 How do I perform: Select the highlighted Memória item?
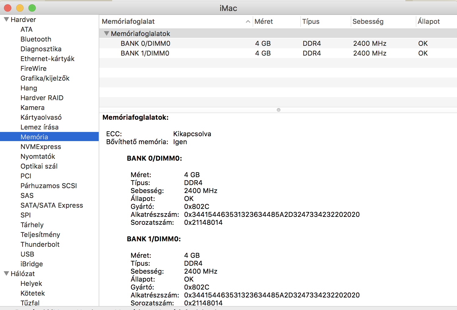(x=49, y=137)
